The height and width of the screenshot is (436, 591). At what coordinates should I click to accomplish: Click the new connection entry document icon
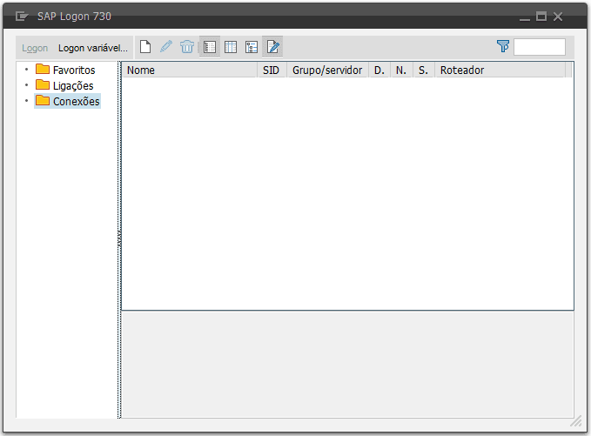tap(145, 47)
